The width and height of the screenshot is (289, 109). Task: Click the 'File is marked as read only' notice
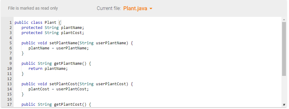pos(33,8)
